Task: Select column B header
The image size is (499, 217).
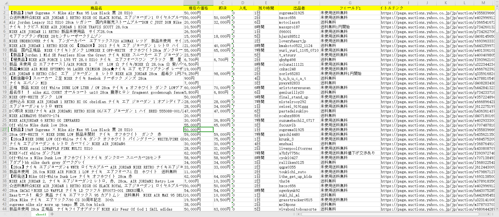Action: pyautogui.click(x=198, y=3)
